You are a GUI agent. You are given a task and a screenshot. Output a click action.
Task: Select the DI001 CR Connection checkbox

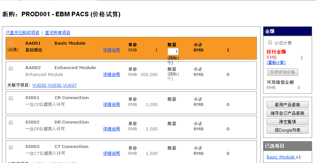point(11,98)
